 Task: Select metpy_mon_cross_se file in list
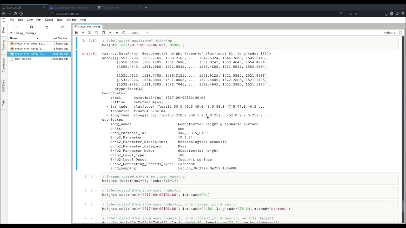(x=40, y=44)
